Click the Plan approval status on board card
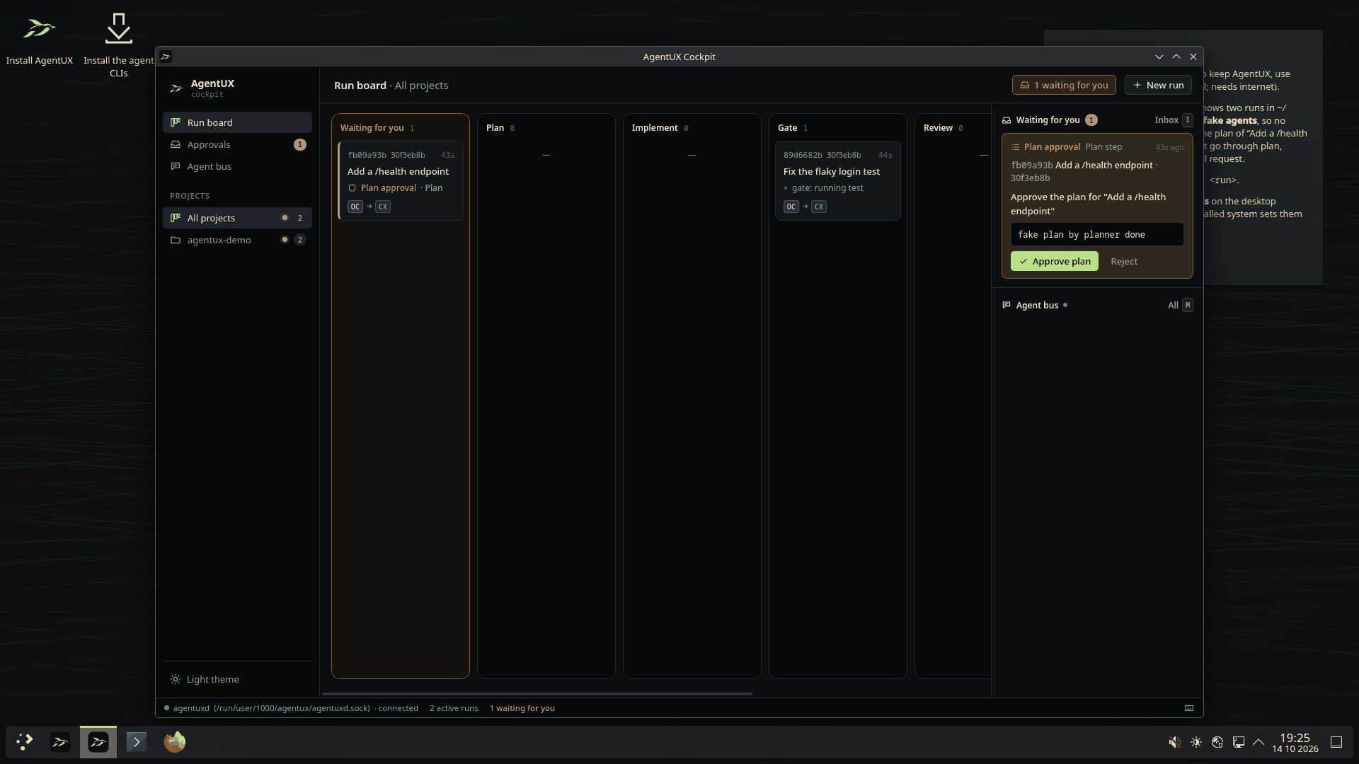1359x764 pixels. [388, 188]
